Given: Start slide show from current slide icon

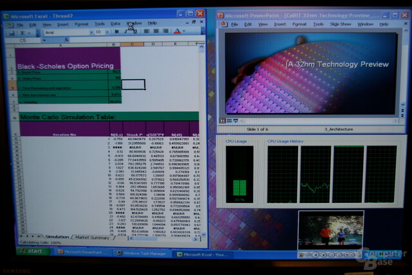Looking at the screenshot, I should pyautogui.click(x=236, y=120).
